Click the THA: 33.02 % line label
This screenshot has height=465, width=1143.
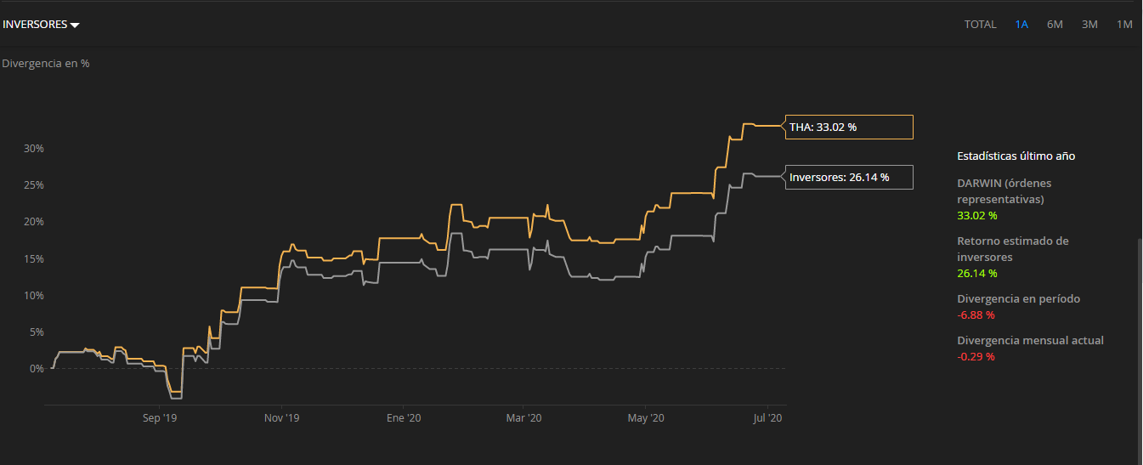pos(850,127)
